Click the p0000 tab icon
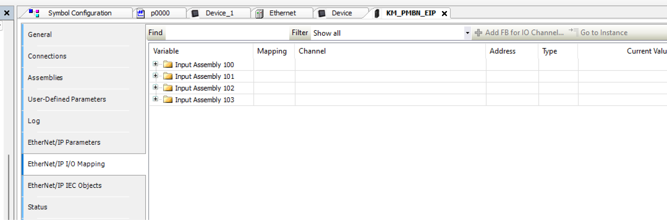Viewport: 667px width, 220px height. pos(141,13)
